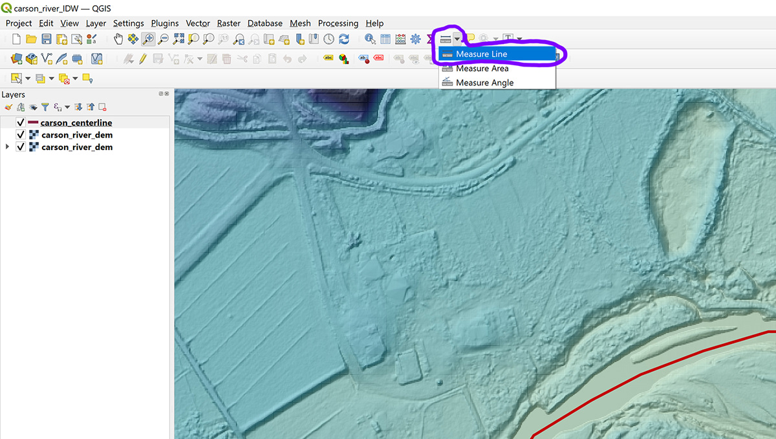776x439 pixels.
Task: Expand the bottom carson_river_dem layer
Action: coord(6,146)
